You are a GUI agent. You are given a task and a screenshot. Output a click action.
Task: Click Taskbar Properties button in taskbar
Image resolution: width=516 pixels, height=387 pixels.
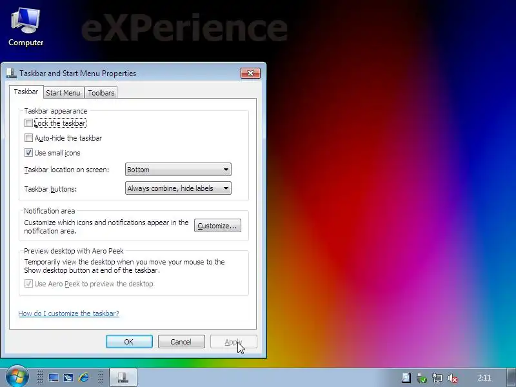click(x=123, y=377)
